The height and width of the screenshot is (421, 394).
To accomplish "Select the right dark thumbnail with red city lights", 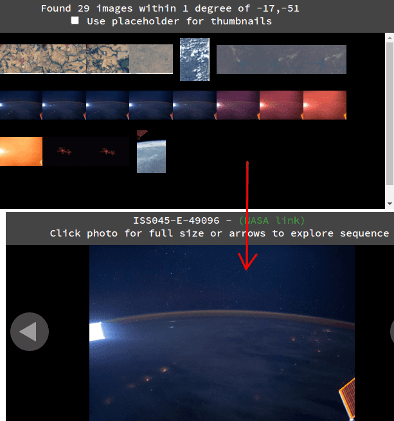I will coord(108,152).
